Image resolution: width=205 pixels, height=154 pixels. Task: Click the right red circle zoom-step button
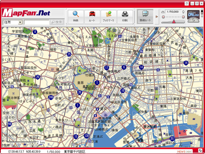[183, 17]
